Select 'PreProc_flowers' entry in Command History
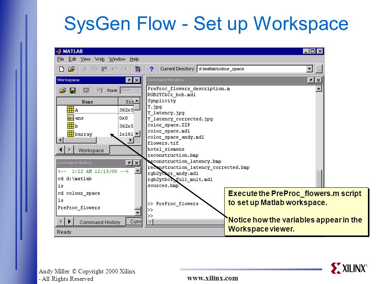The image size is (379, 284). click(79, 208)
